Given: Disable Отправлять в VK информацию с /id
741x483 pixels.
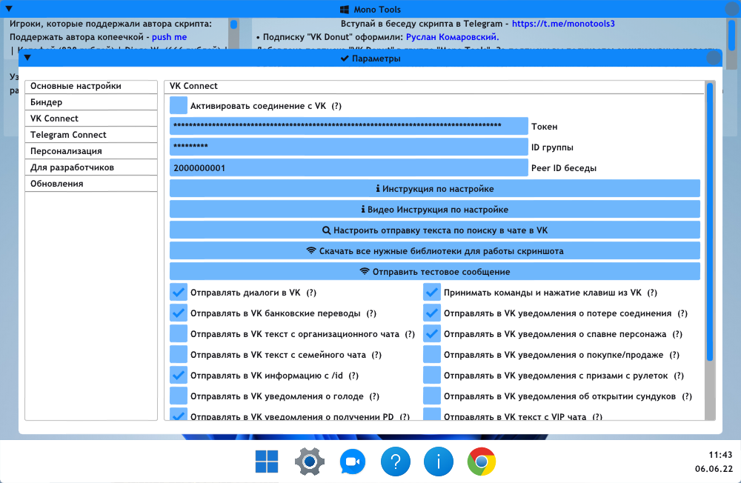Looking at the screenshot, I should tap(179, 376).
